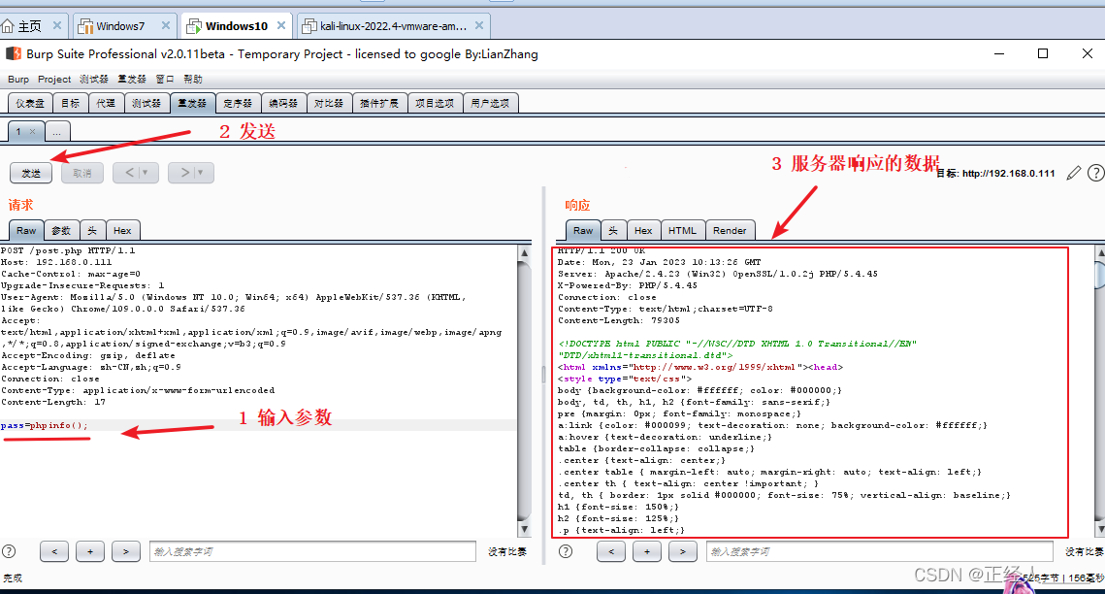Open the history back dropdown button
This screenshot has width=1105, height=594.
(x=135, y=173)
